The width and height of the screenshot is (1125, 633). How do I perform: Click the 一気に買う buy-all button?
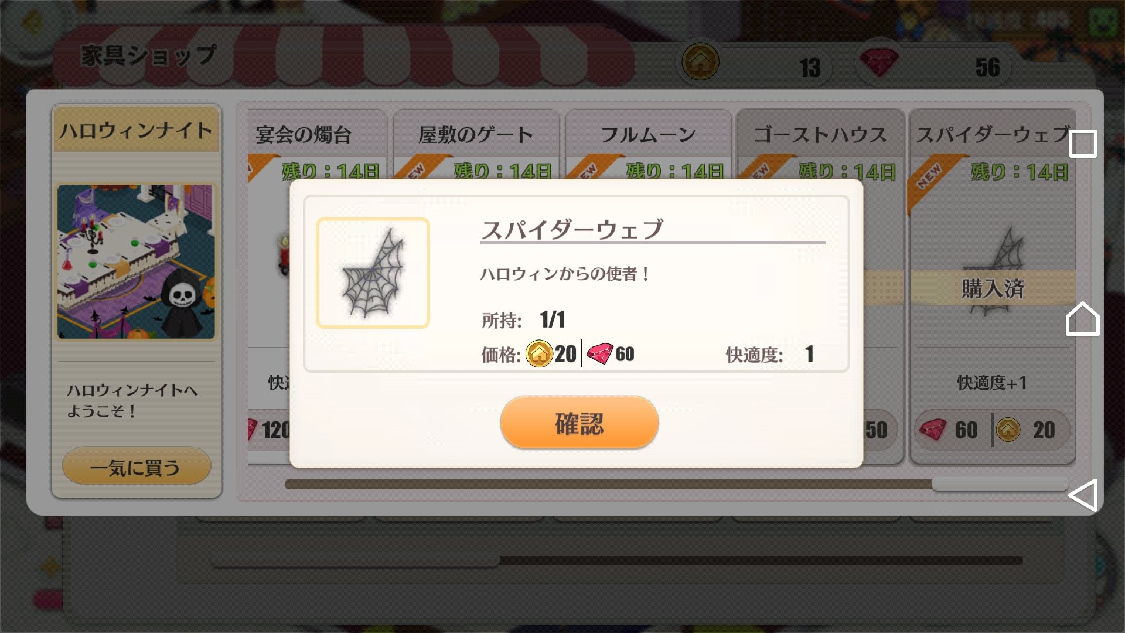tap(137, 467)
